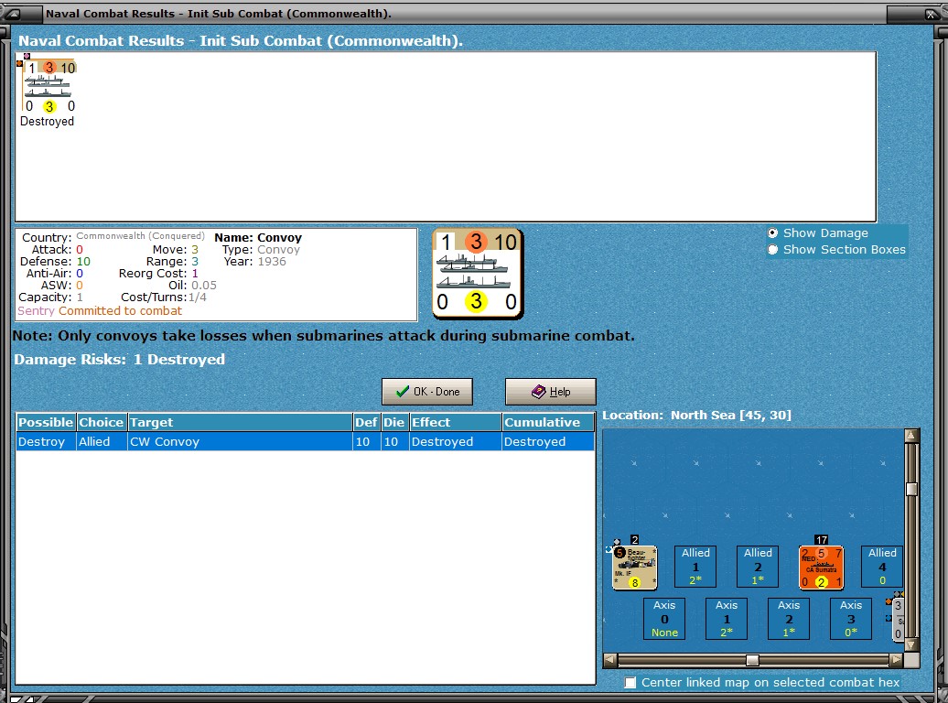Click the Cumulative column header
948x703 pixels.
(548, 422)
